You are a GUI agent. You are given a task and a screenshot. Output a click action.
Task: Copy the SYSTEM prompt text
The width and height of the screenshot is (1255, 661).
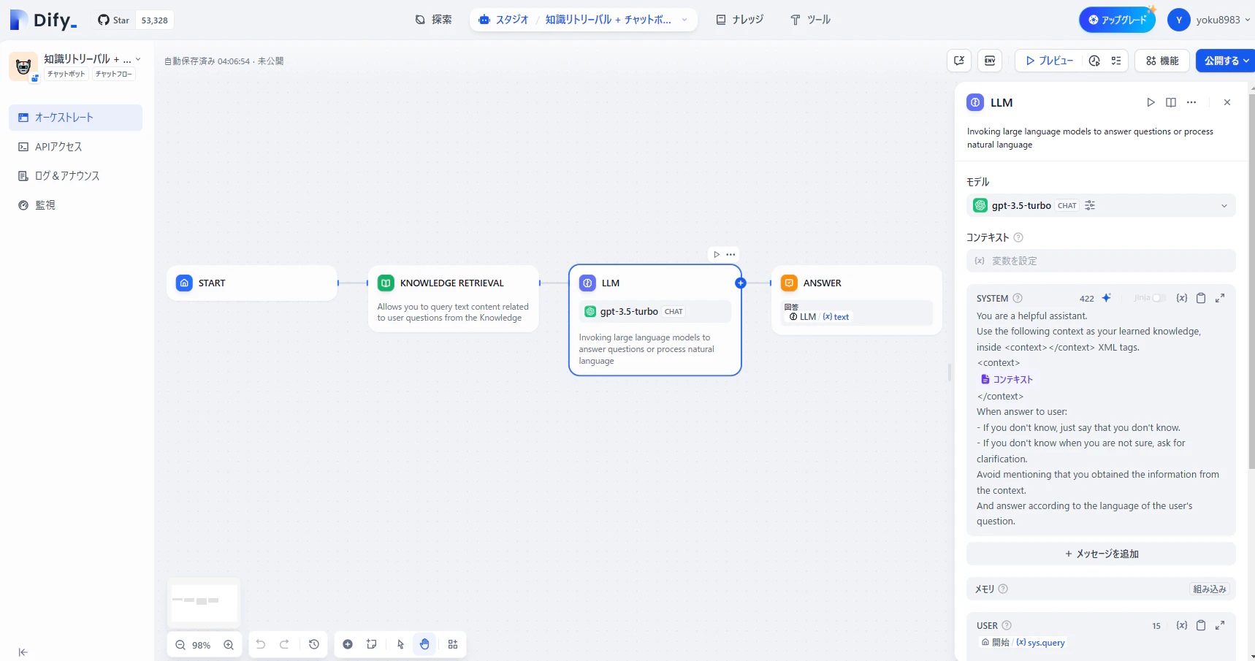click(x=1201, y=298)
